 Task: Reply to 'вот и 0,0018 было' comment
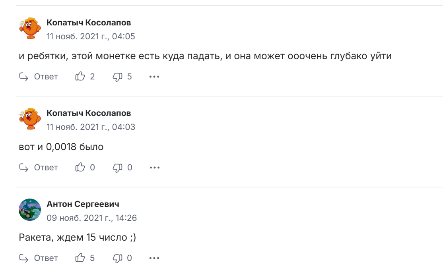(39, 168)
